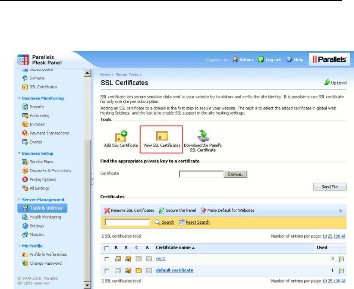Open Tools & Utilities in sidebar
The width and height of the screenshot is (354, 289).
tap(42, 208)
